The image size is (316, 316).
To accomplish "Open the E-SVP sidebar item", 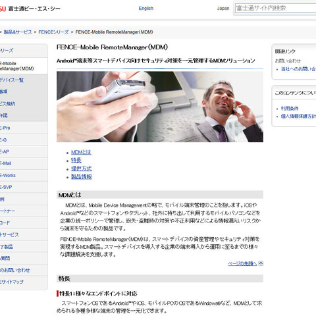I will click(x=24, y=187).
